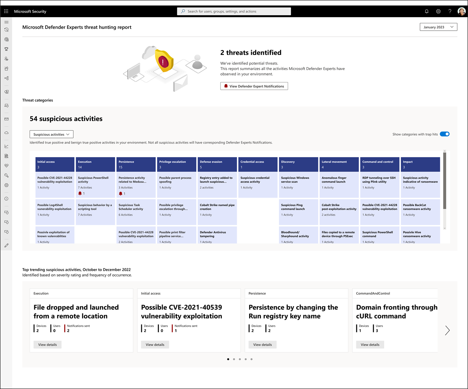Open Possible Log4Shell vulnerability exploitation cell
Viewport: 468px width, 389px height.
pyautogui.click(x=55, y=212)
